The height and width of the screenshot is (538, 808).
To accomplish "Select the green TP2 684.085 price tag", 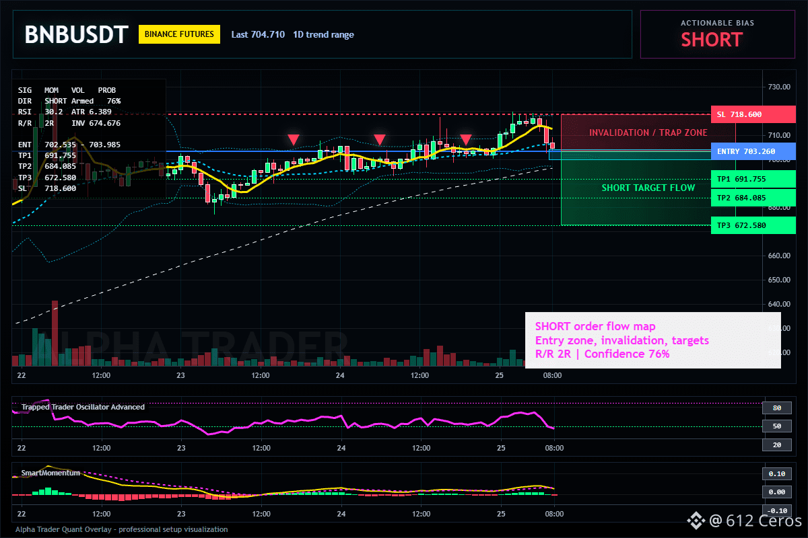I will (753, 198).
